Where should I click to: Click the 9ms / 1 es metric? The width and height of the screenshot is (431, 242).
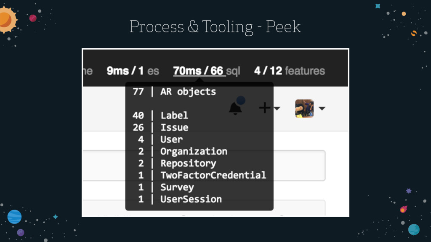pos(133,71)
